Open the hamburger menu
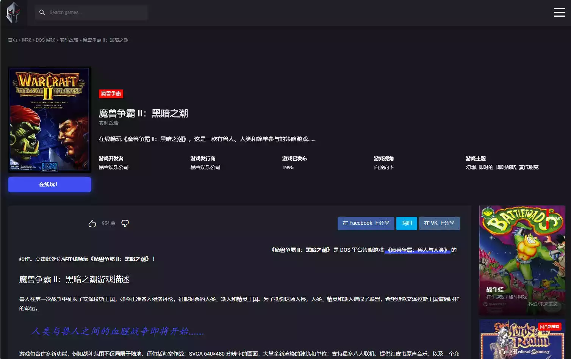The image size is (571, 359). tap(559, 13)
